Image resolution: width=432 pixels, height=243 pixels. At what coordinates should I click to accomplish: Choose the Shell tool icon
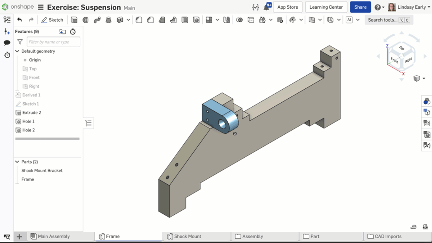click(185, 20)
